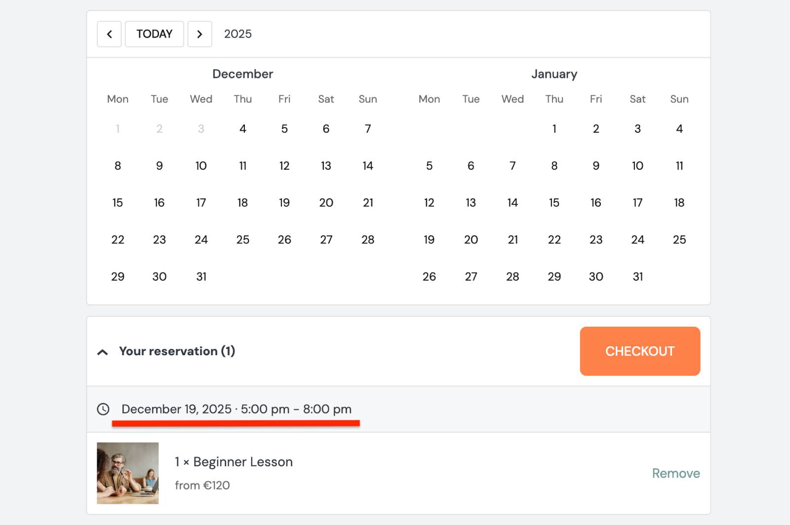
Task: Click the clock icon beside reservation time
Action: 103,409
